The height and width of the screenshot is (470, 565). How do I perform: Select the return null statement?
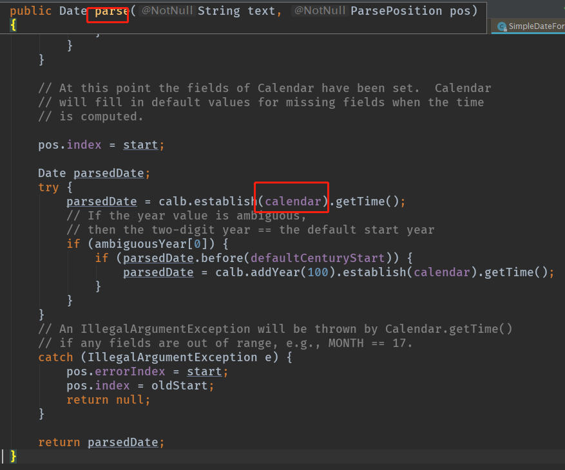point(106,399)
